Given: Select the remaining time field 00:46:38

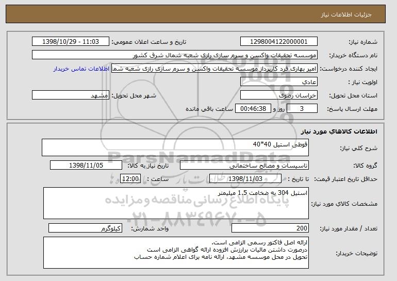Looking at the screenshot, I should click(x=253, y=109).
